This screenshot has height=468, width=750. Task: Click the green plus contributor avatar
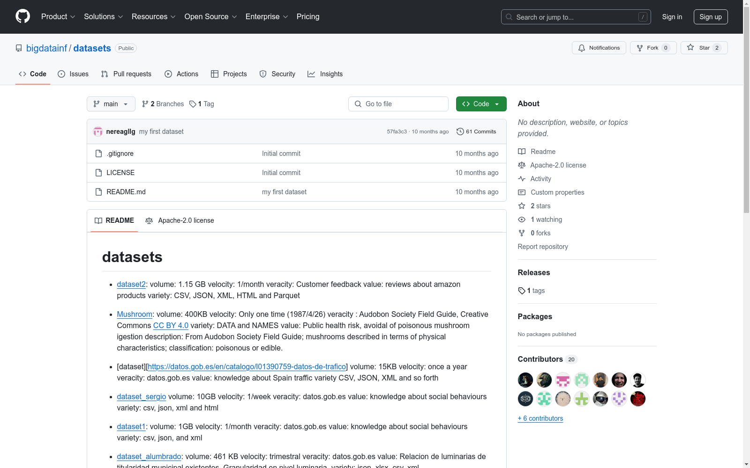582,399
